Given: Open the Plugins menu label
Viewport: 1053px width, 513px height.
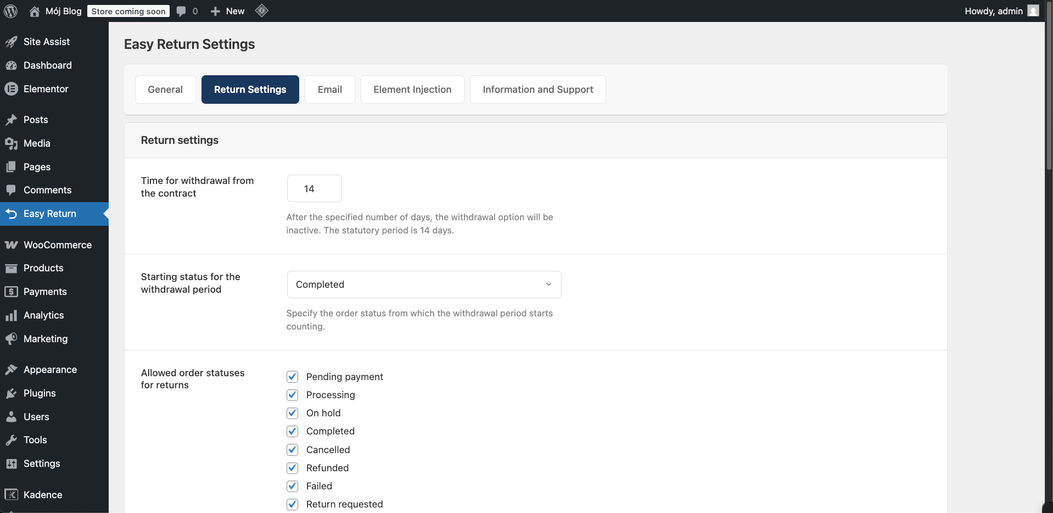Looking at the screenshot, I should tap(40, 393).
